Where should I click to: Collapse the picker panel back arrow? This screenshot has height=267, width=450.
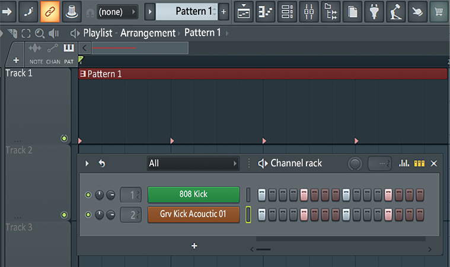[84, 48]
